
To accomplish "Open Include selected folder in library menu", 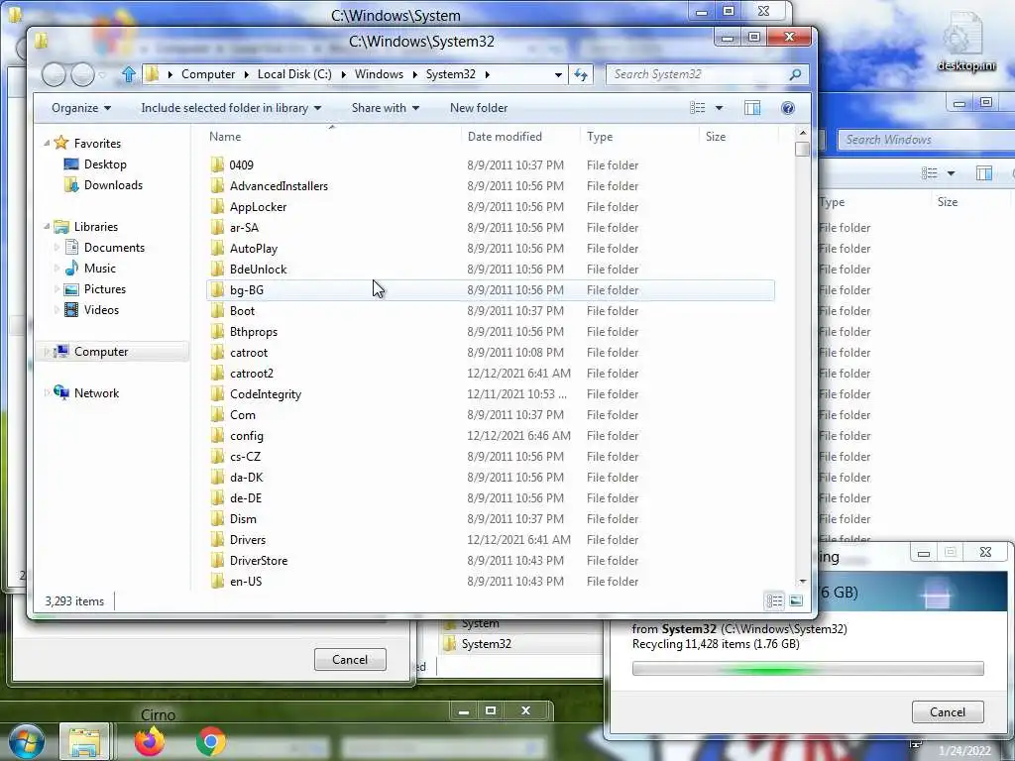I will tap(231, 108).
